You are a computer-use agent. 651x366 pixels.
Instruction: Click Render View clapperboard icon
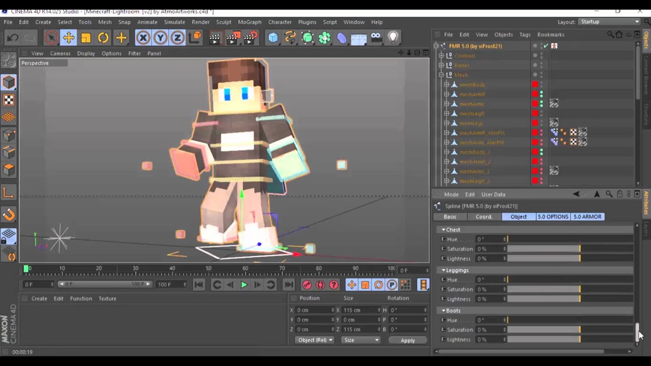point(216,38)
